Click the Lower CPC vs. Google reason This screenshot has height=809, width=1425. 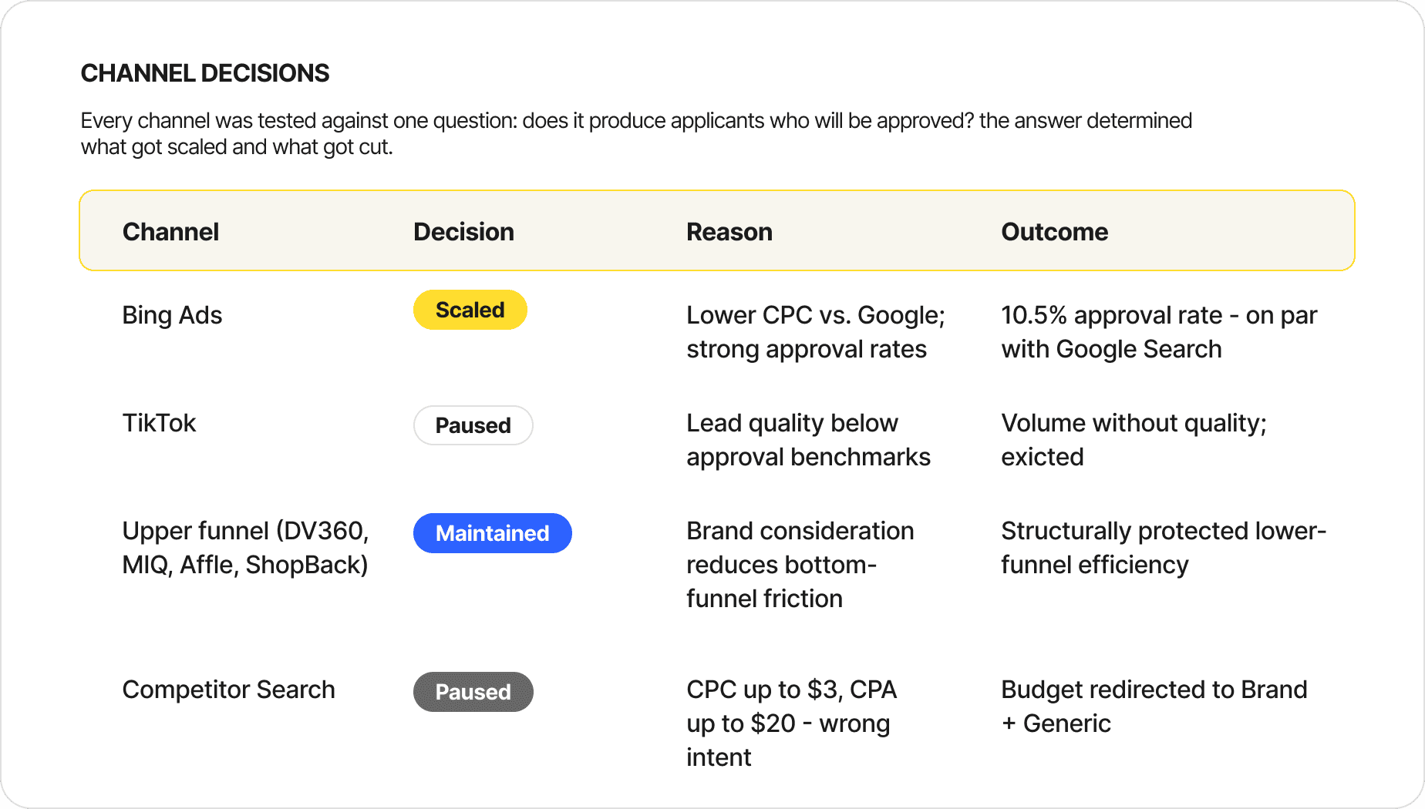tap(816, 332)
